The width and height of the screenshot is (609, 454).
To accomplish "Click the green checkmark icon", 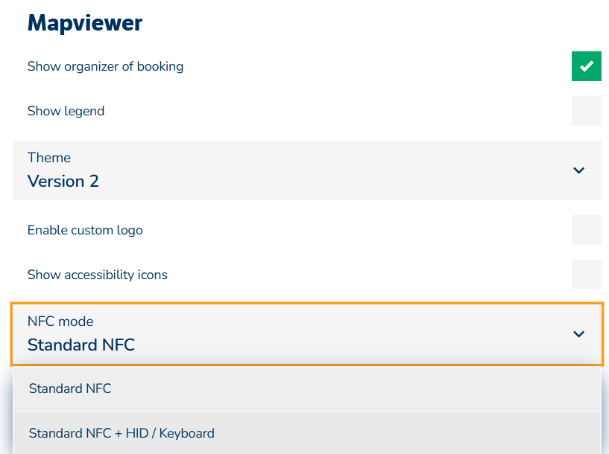I will [x=587, y=66].
